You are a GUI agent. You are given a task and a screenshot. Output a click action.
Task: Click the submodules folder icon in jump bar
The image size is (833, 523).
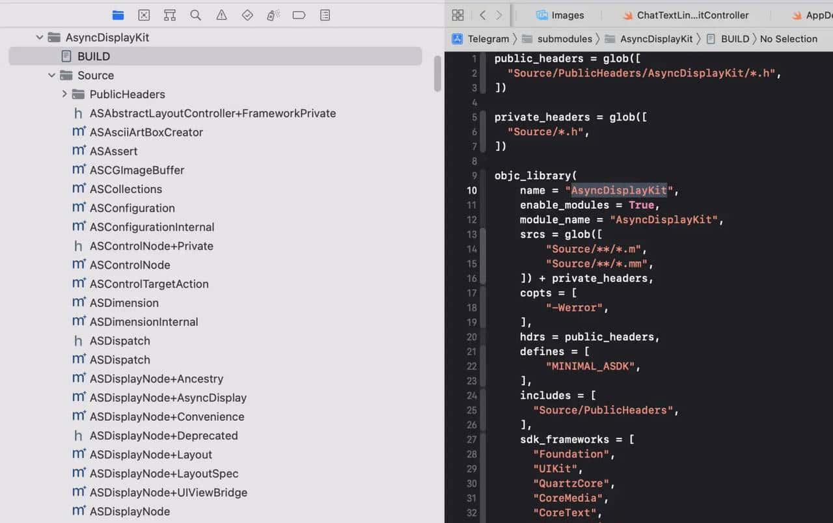tap(526, 39)
